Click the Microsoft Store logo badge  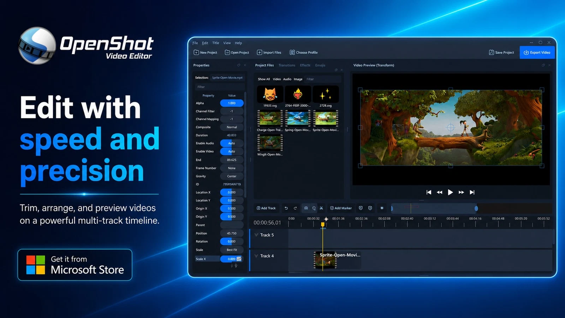tap(75, 265)
